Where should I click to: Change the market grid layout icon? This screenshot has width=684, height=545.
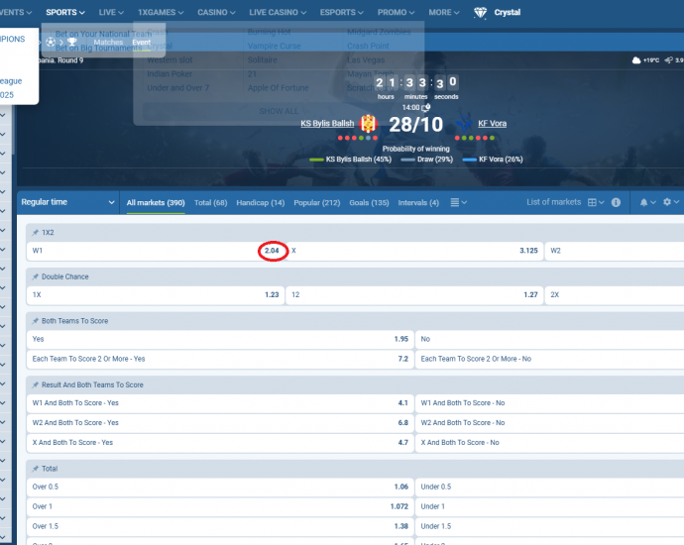pyautogui.click(x=596, y=202)
